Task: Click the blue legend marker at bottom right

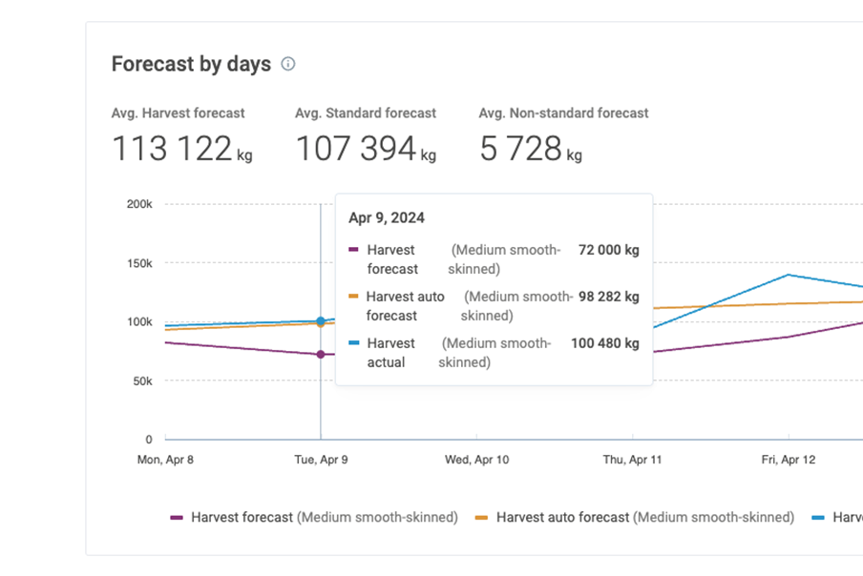Action: (818, 518)
